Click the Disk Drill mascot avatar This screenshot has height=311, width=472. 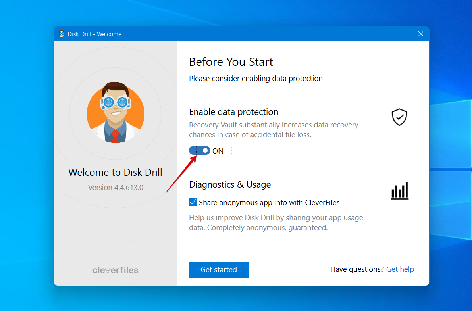(116, 113)
